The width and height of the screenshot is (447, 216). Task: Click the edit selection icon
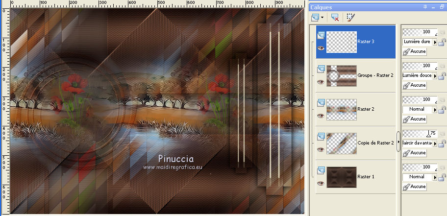point(350,17)
